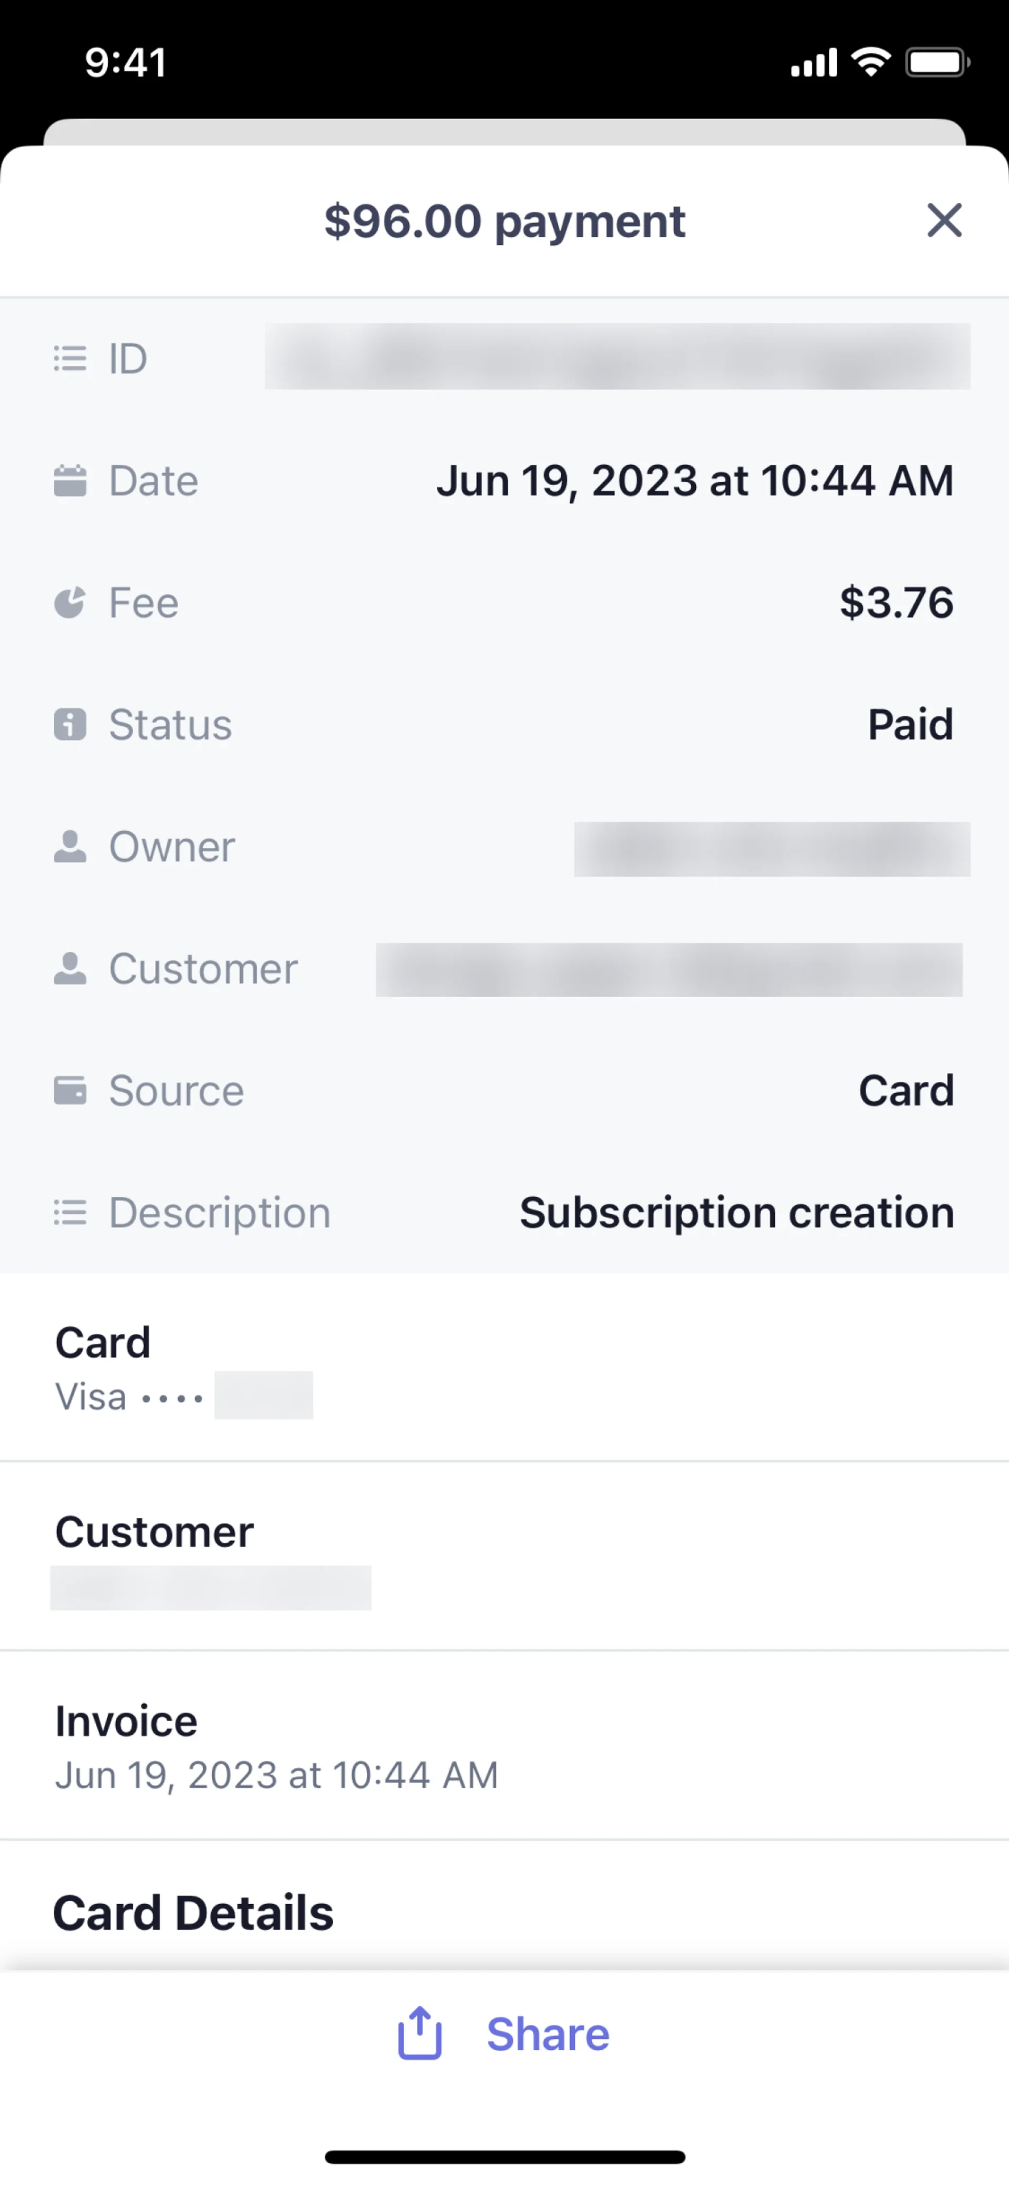Tap the $3.76 fee amount
The width and height of the screenshot is (1009, 2185).
(x=896, y=603)
